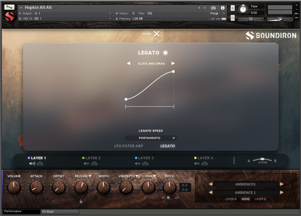Unmute Layer 2 using its speaker icon
Viewport: 301px width, 216px height.
(85, 163)
